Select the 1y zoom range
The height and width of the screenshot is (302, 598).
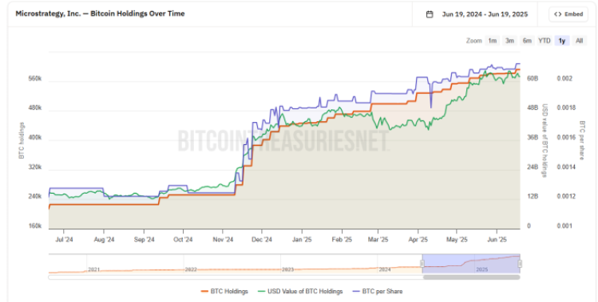[562, 41]
